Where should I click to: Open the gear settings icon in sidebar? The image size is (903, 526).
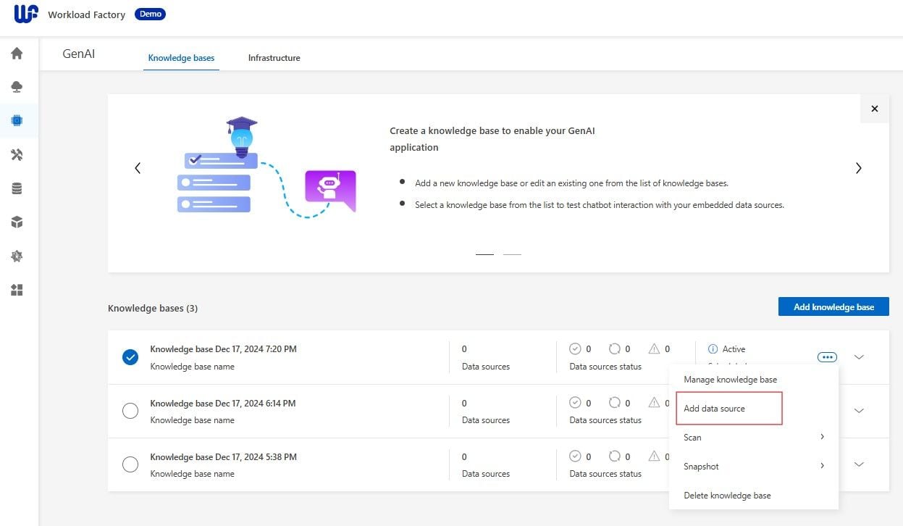tap(17, 256)
